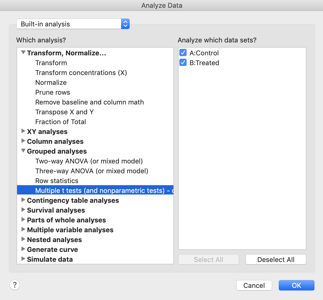Click the OK button

coord(296,285)
